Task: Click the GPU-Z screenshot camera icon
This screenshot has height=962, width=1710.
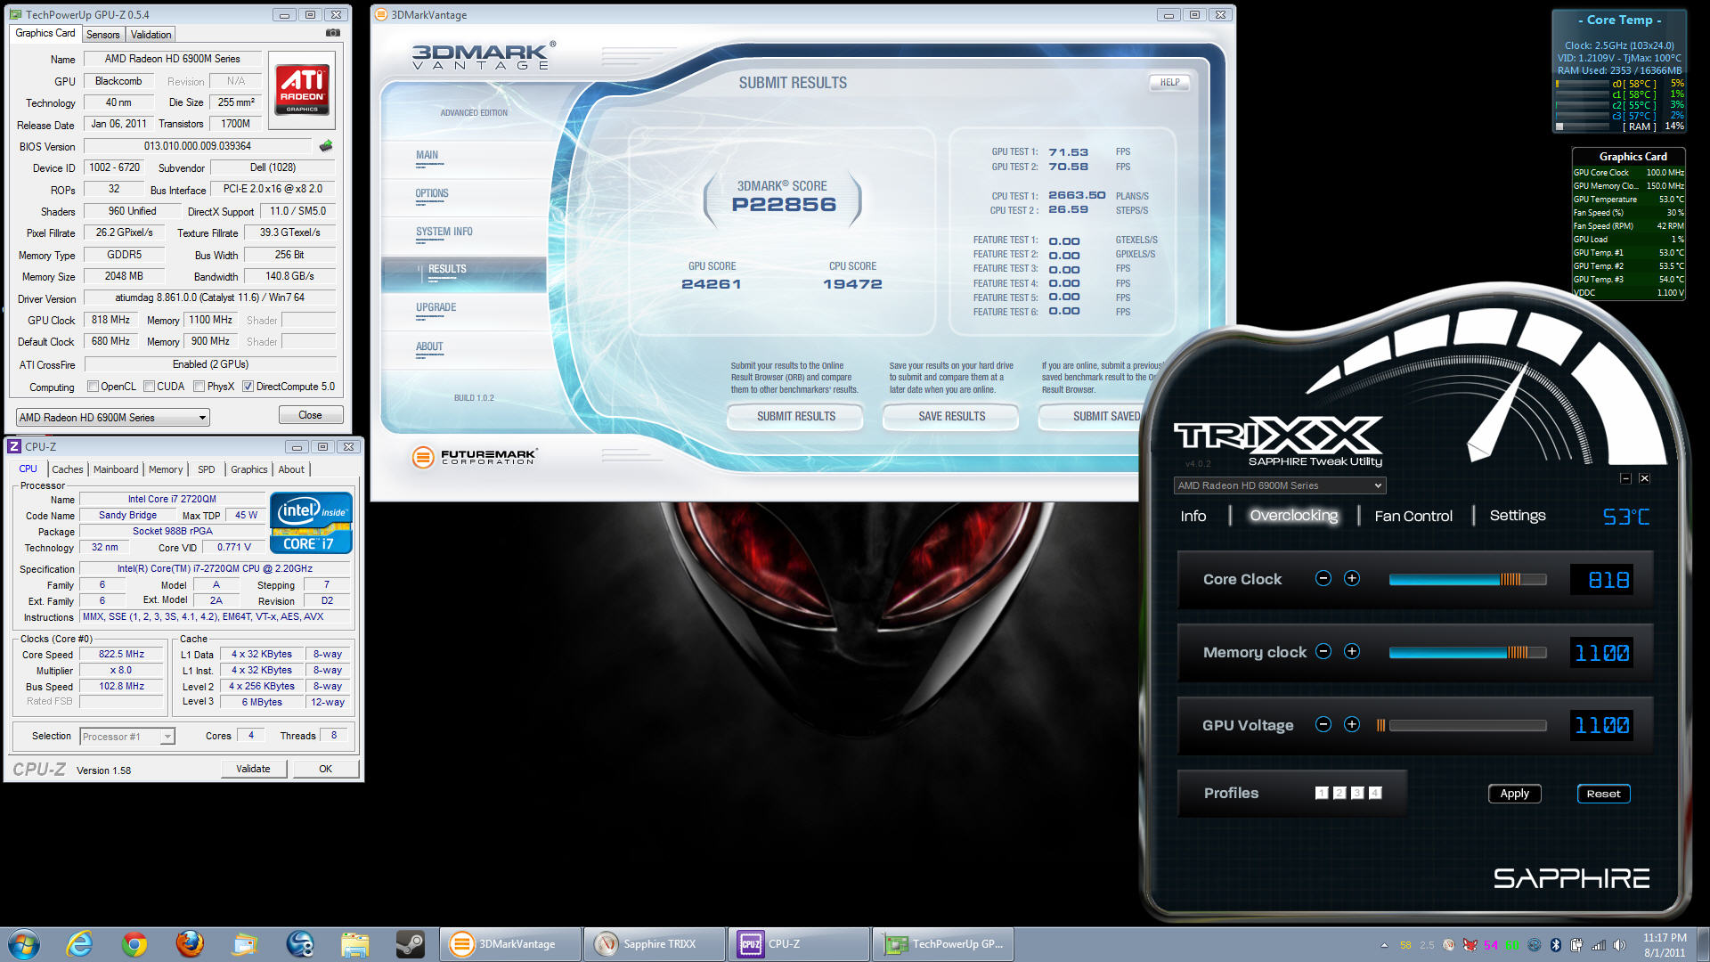Action: pos(332,33)
